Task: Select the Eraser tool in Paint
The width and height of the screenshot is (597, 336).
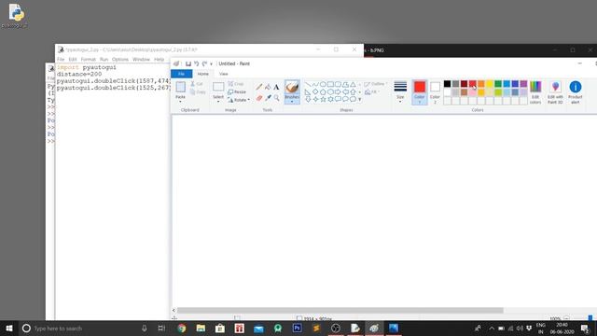Action: pos(259,98)
